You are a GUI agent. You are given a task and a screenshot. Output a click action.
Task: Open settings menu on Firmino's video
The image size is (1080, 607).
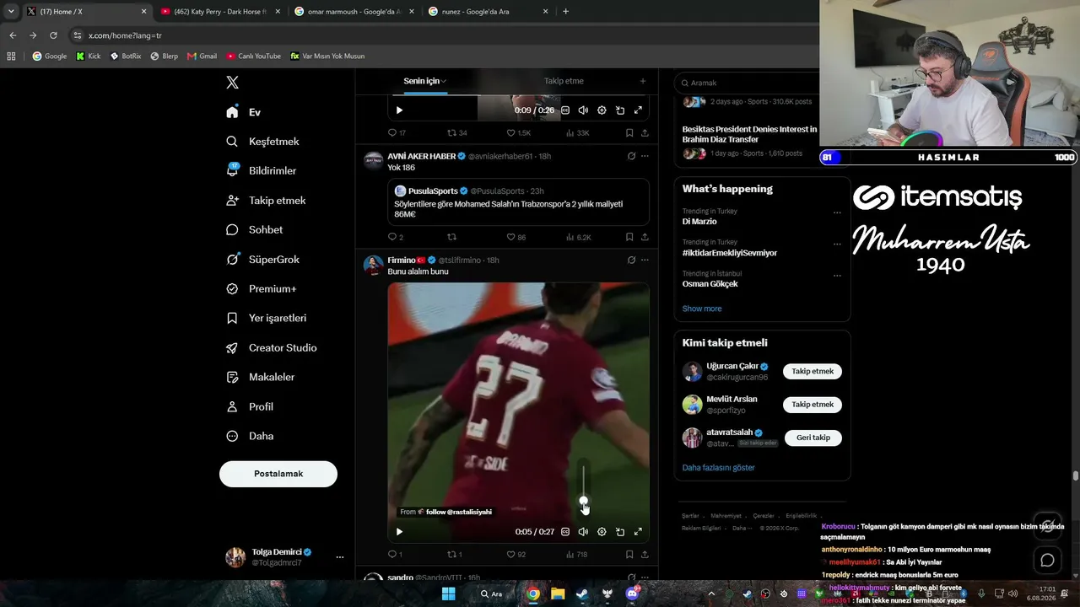click(602, 532)
